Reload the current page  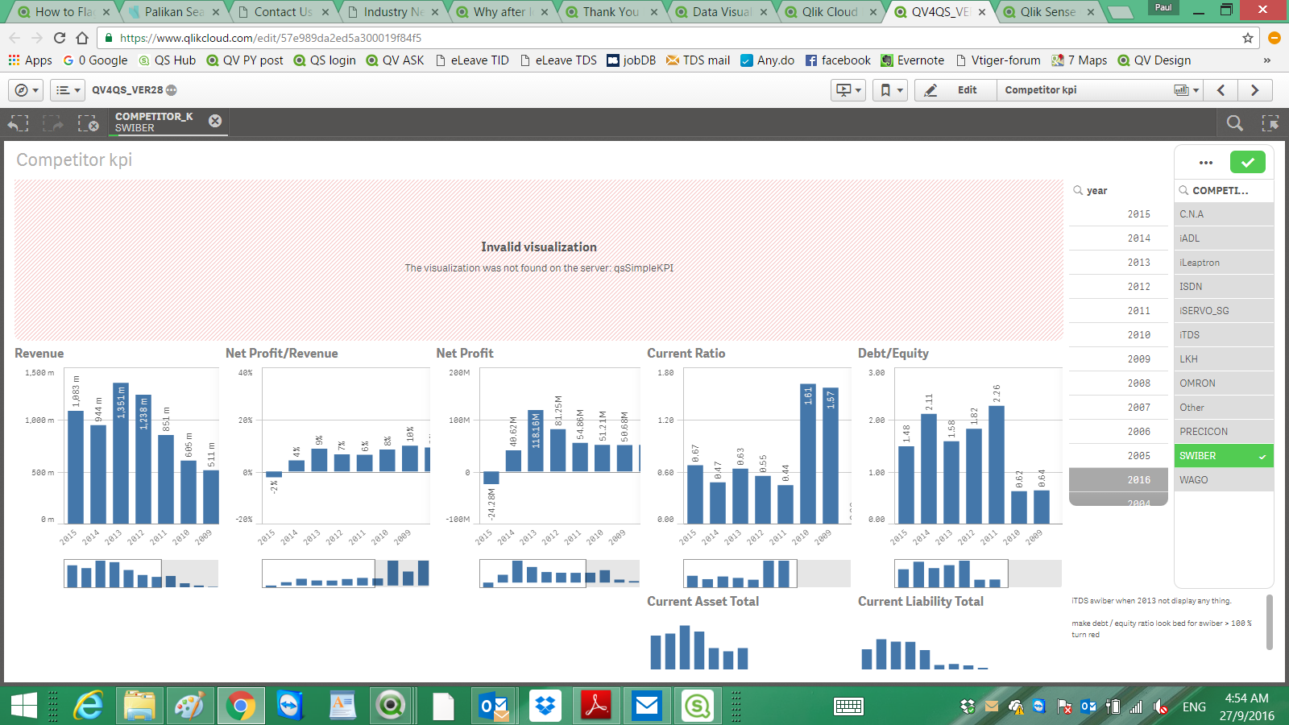(60, 38)
